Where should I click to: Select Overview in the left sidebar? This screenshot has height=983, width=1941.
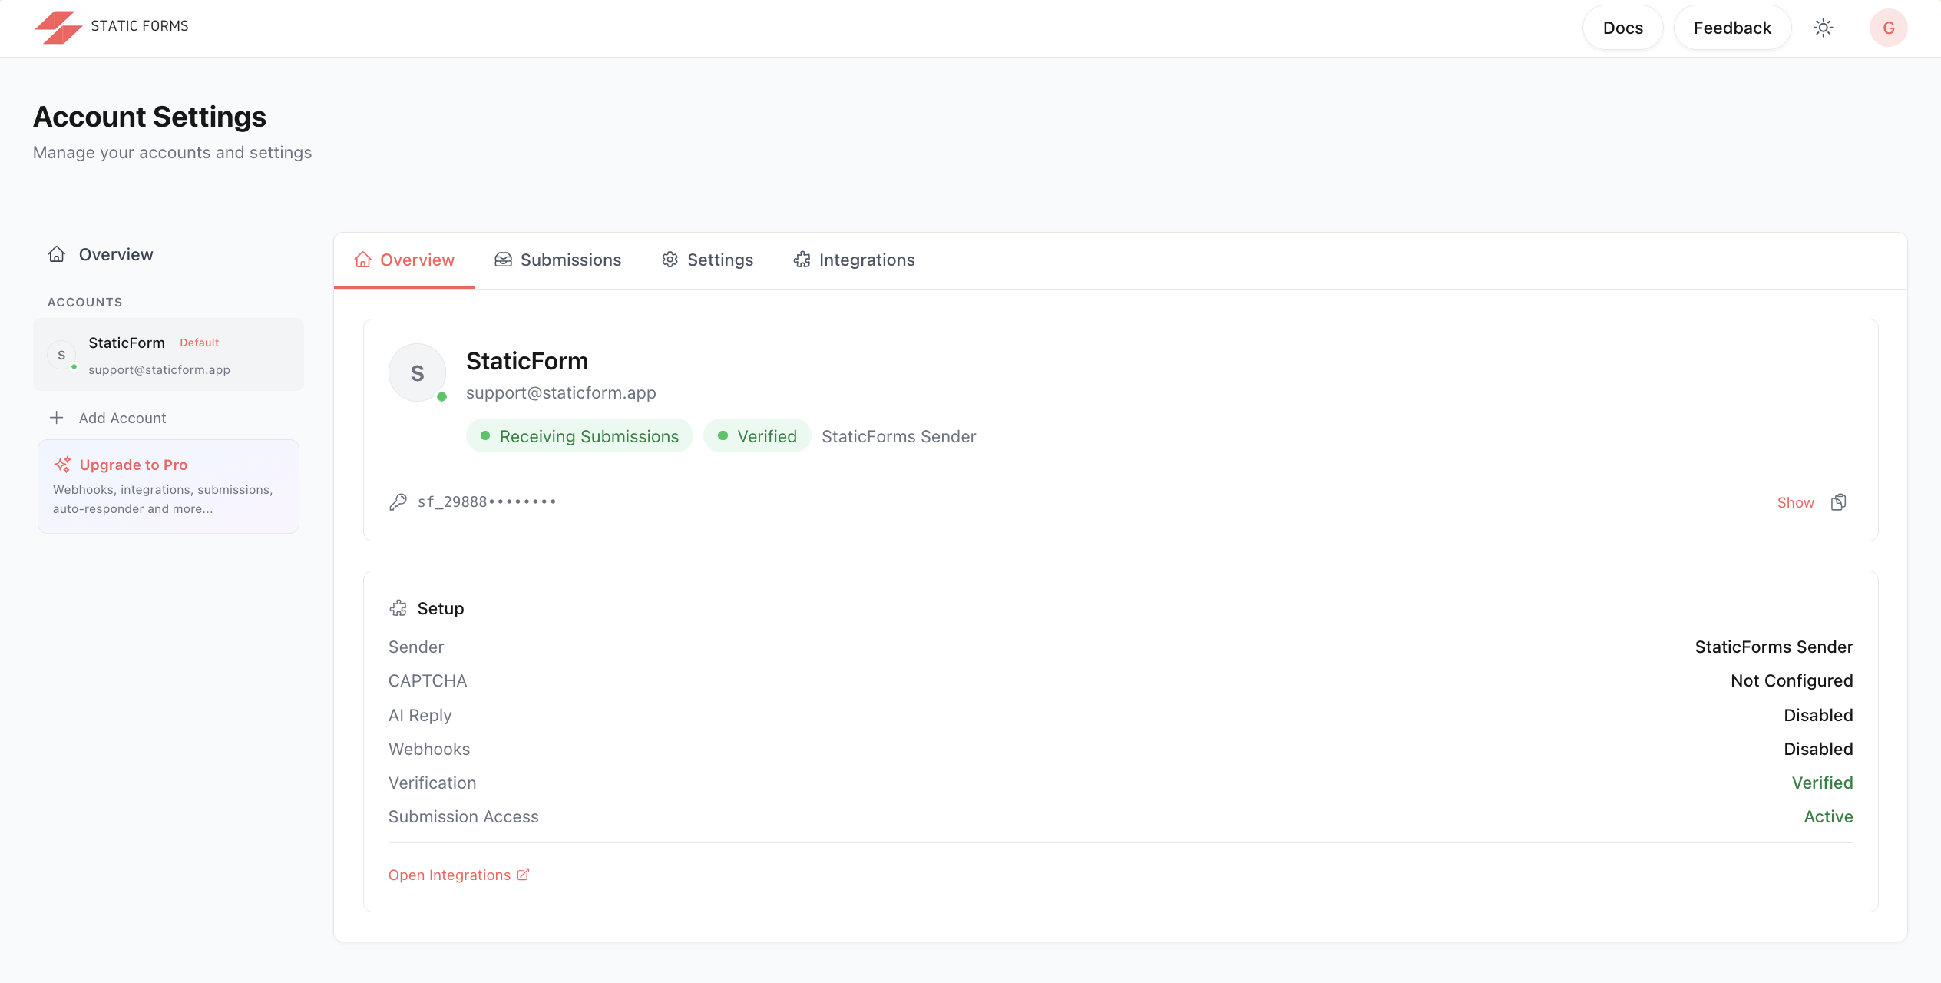click(168, 254)
